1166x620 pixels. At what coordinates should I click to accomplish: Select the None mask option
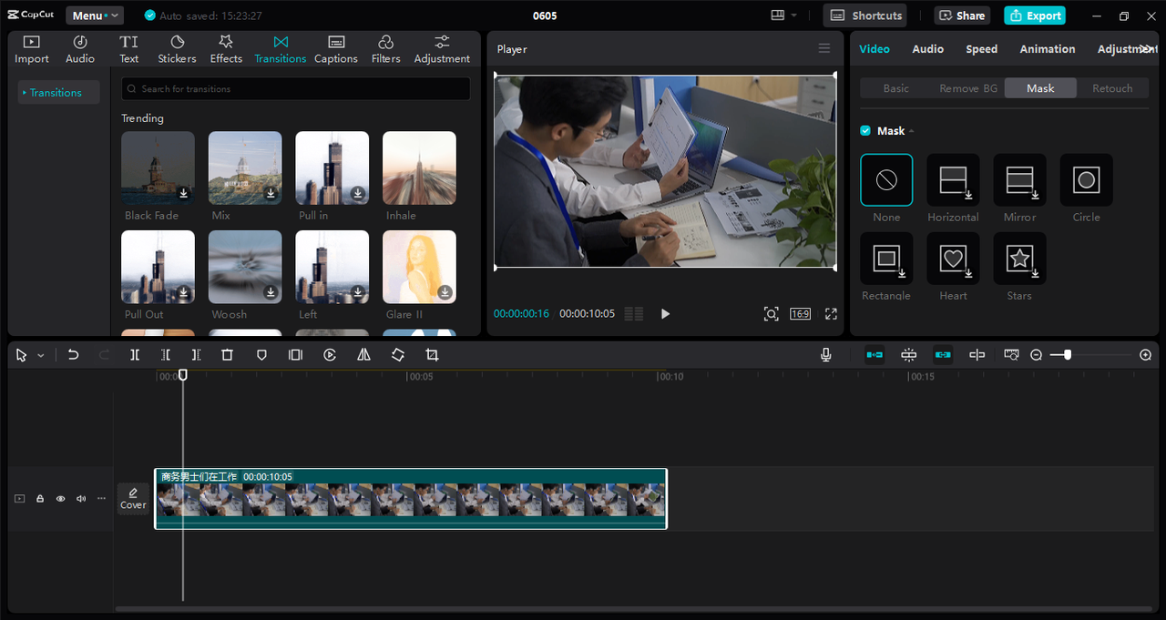[x=886, y=180]
